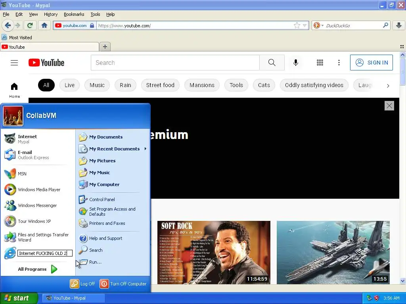Dismiss the Premium banner with the X
Viewport: 406px width, 304px height.
pos(389,105)
